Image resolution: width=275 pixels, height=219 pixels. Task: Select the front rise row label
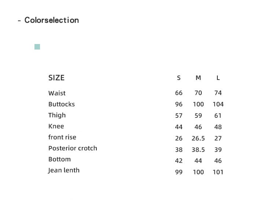(62, 137)
